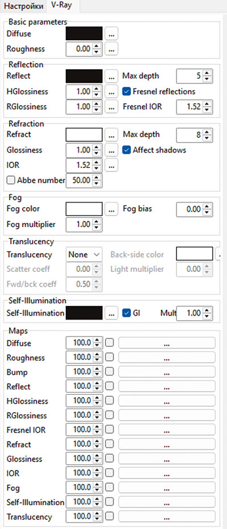Open the Fresnel IOR map slot button
The width and height of the screenshot is (227, 529).
[167, 430]
